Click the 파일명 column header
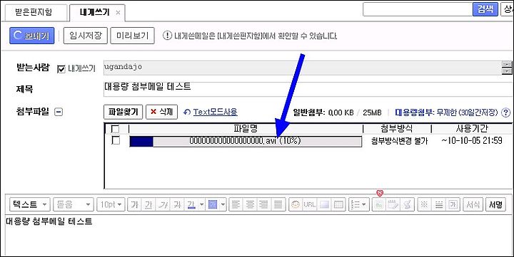514x257 pixels. pos(246,128)
